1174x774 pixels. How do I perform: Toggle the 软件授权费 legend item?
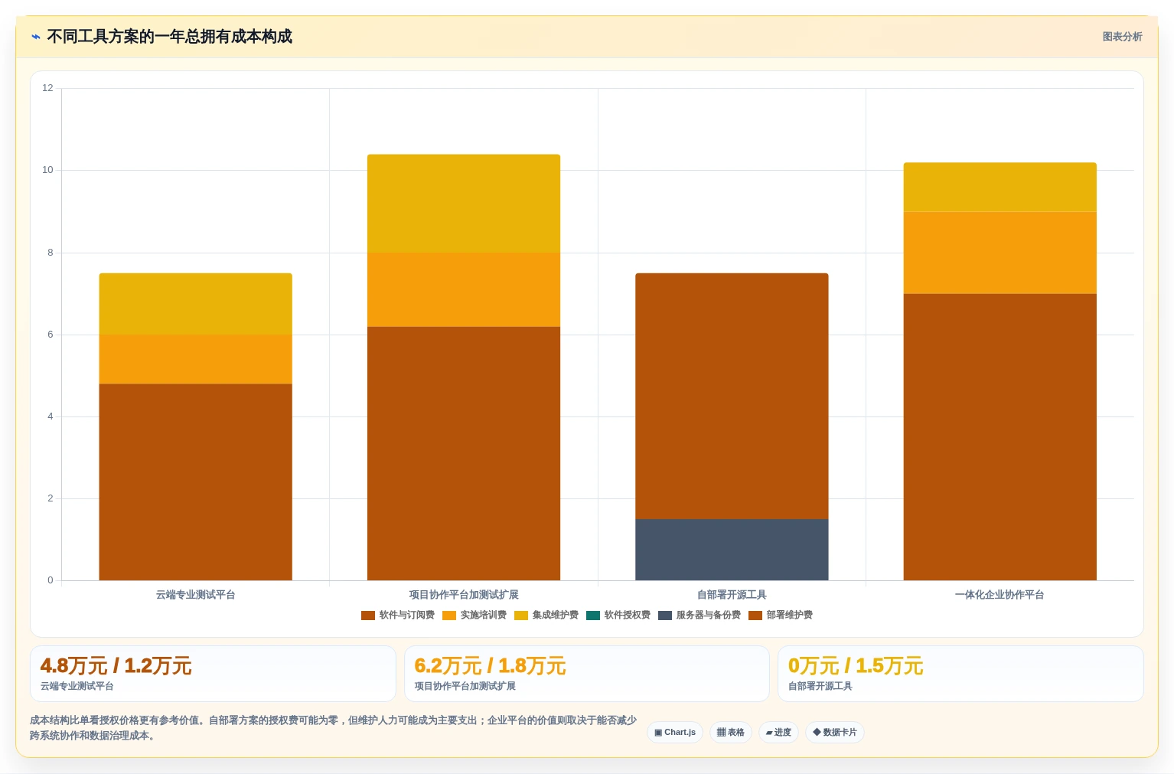pos(618,616)
